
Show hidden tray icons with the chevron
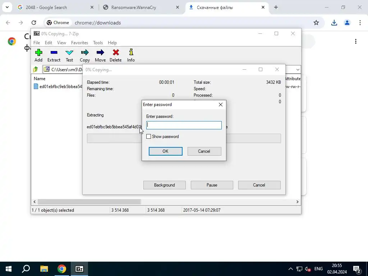(290, 269)
